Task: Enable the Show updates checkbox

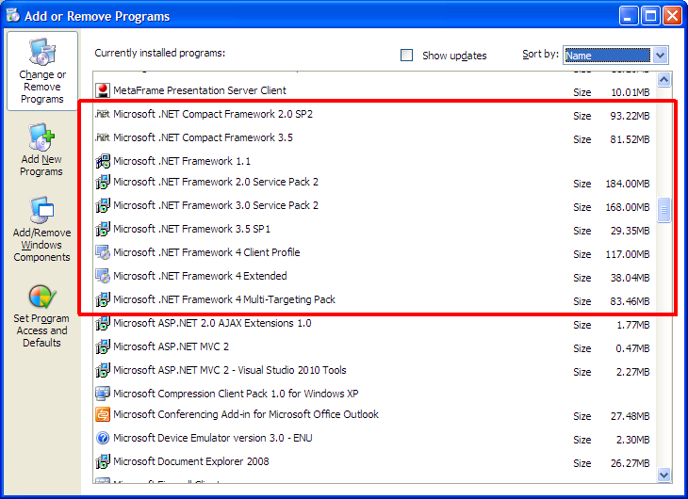Action: click(407, 56)
